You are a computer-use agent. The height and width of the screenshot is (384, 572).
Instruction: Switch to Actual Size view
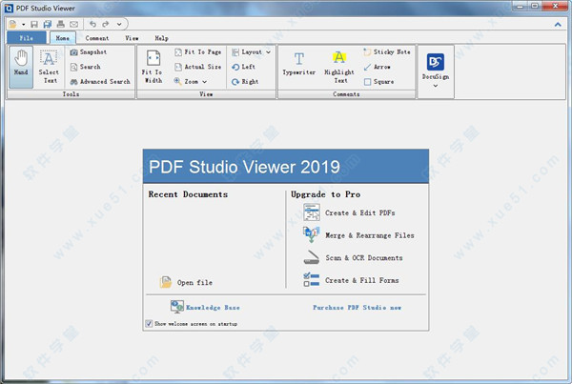tap(197, 67)
